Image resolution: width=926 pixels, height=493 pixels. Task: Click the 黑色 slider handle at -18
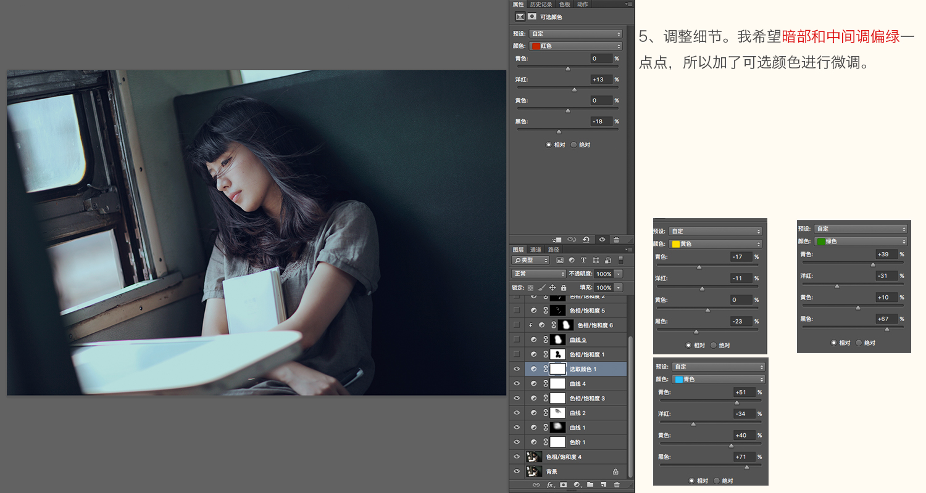coord(559,131)
